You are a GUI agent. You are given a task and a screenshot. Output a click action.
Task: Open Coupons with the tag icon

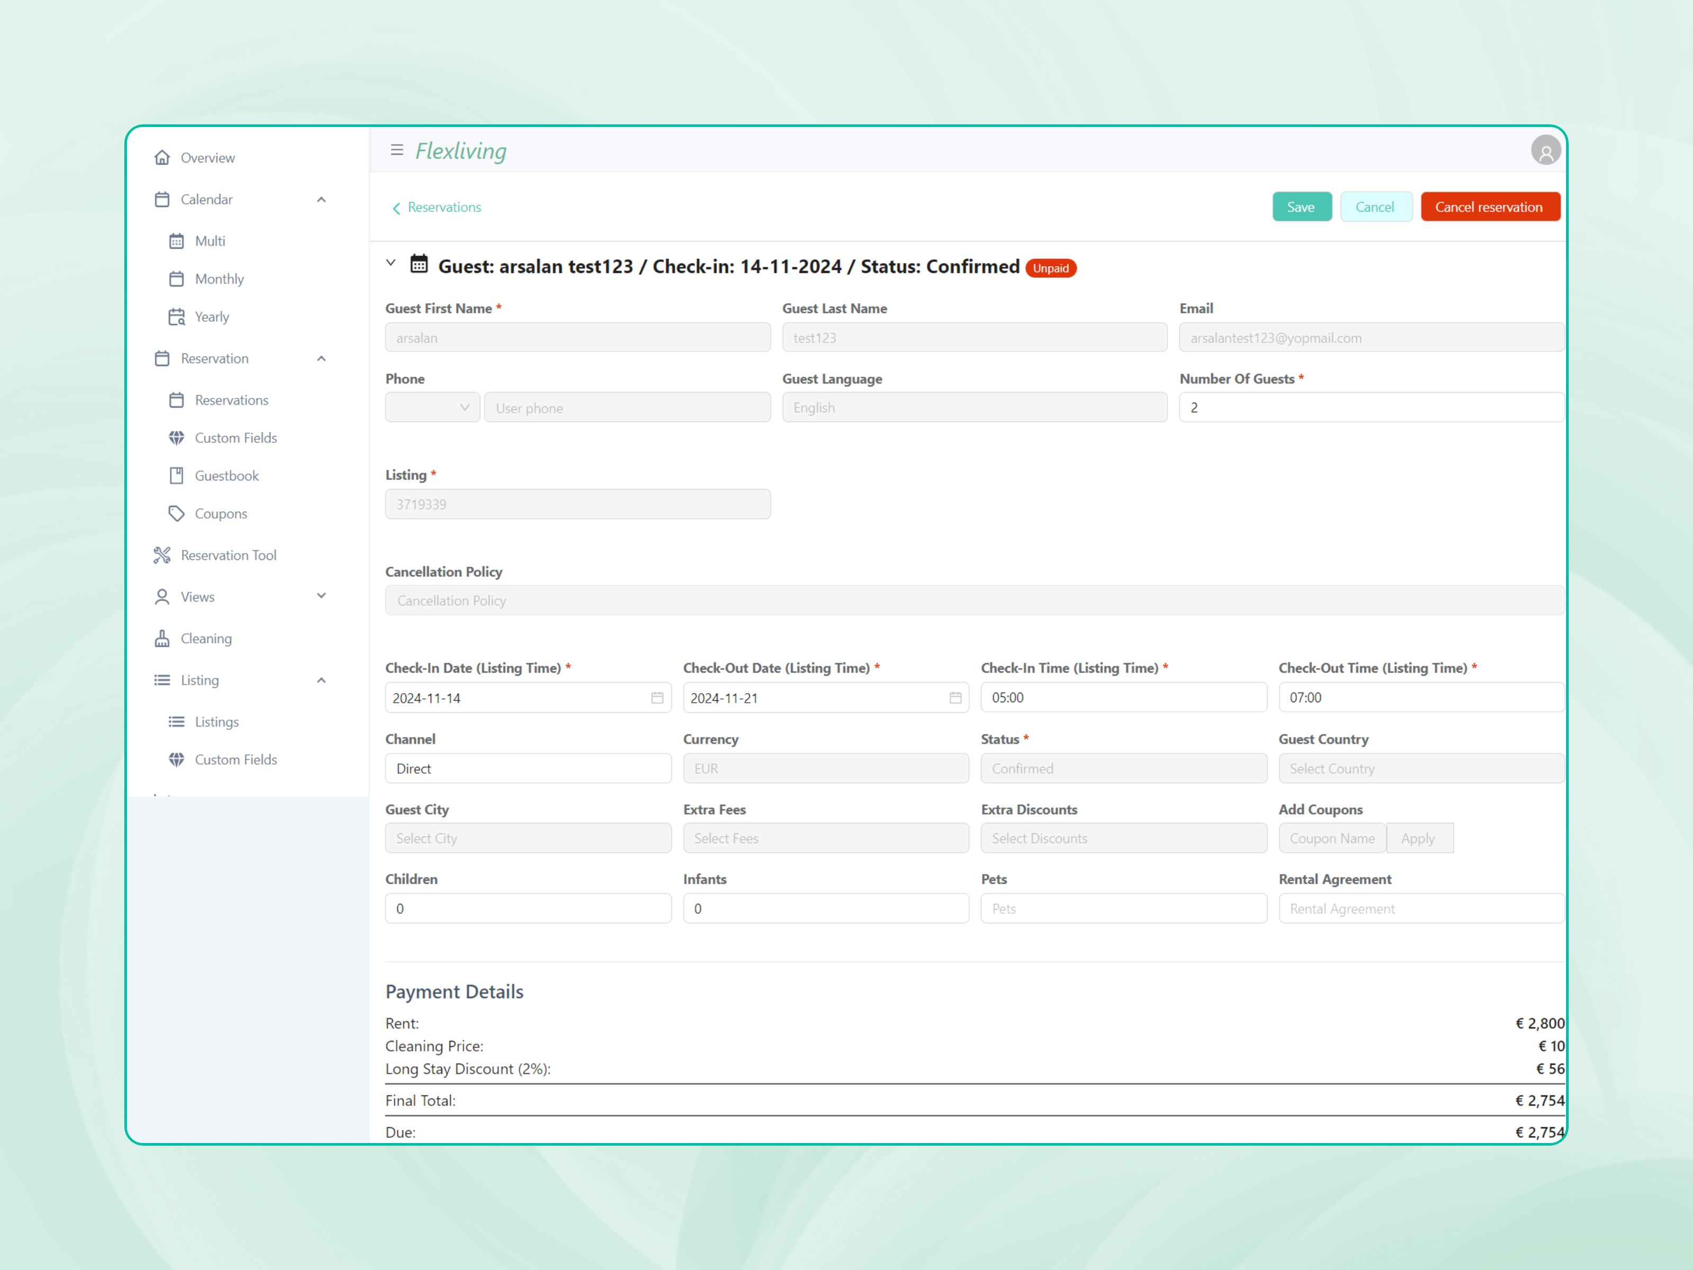click(x=221, y=514)
